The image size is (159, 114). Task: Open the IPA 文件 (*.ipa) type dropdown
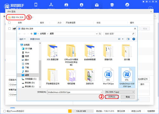[120, 92]
